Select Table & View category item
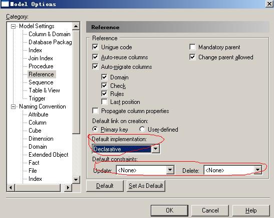The width and height of the screenshot is (274, 218). [44, 90]
